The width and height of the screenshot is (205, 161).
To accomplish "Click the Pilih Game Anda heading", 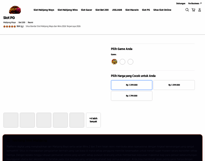I will pyautogui.click(x=122, y=49).
